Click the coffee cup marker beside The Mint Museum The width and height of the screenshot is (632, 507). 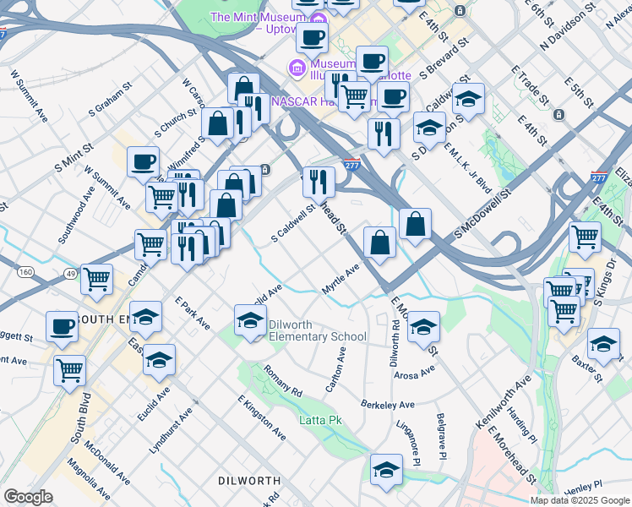[312, 38]
